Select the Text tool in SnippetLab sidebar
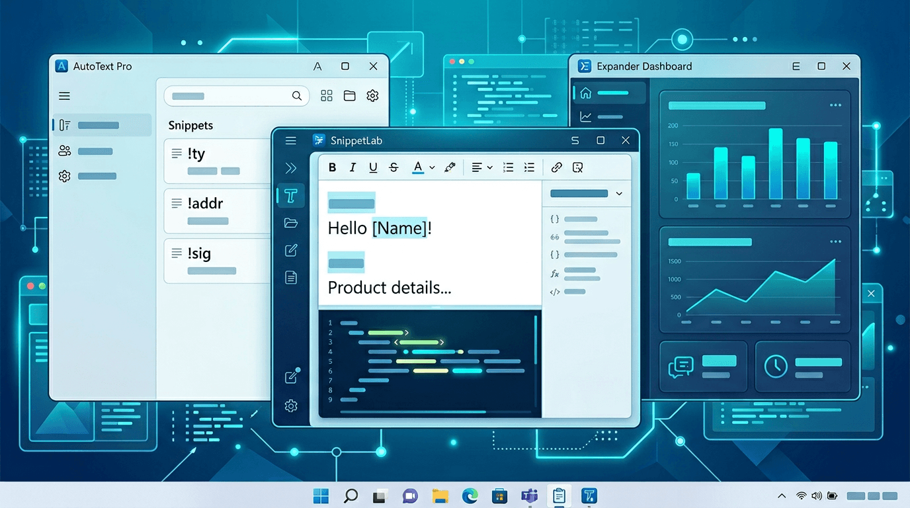 (x=291, y=195)
